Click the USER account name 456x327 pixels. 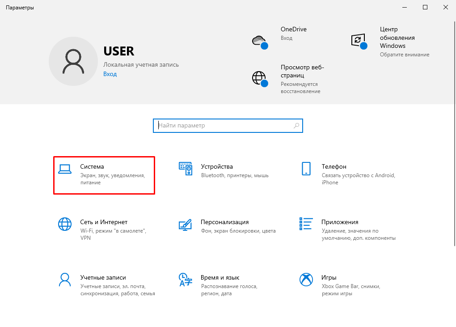pyautogui.click(x=118, y=51)
